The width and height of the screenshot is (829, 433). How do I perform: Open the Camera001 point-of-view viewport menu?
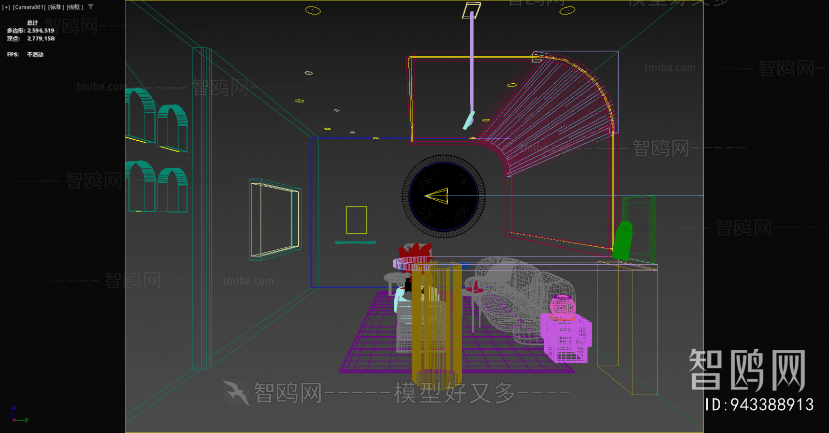point(30,7)
